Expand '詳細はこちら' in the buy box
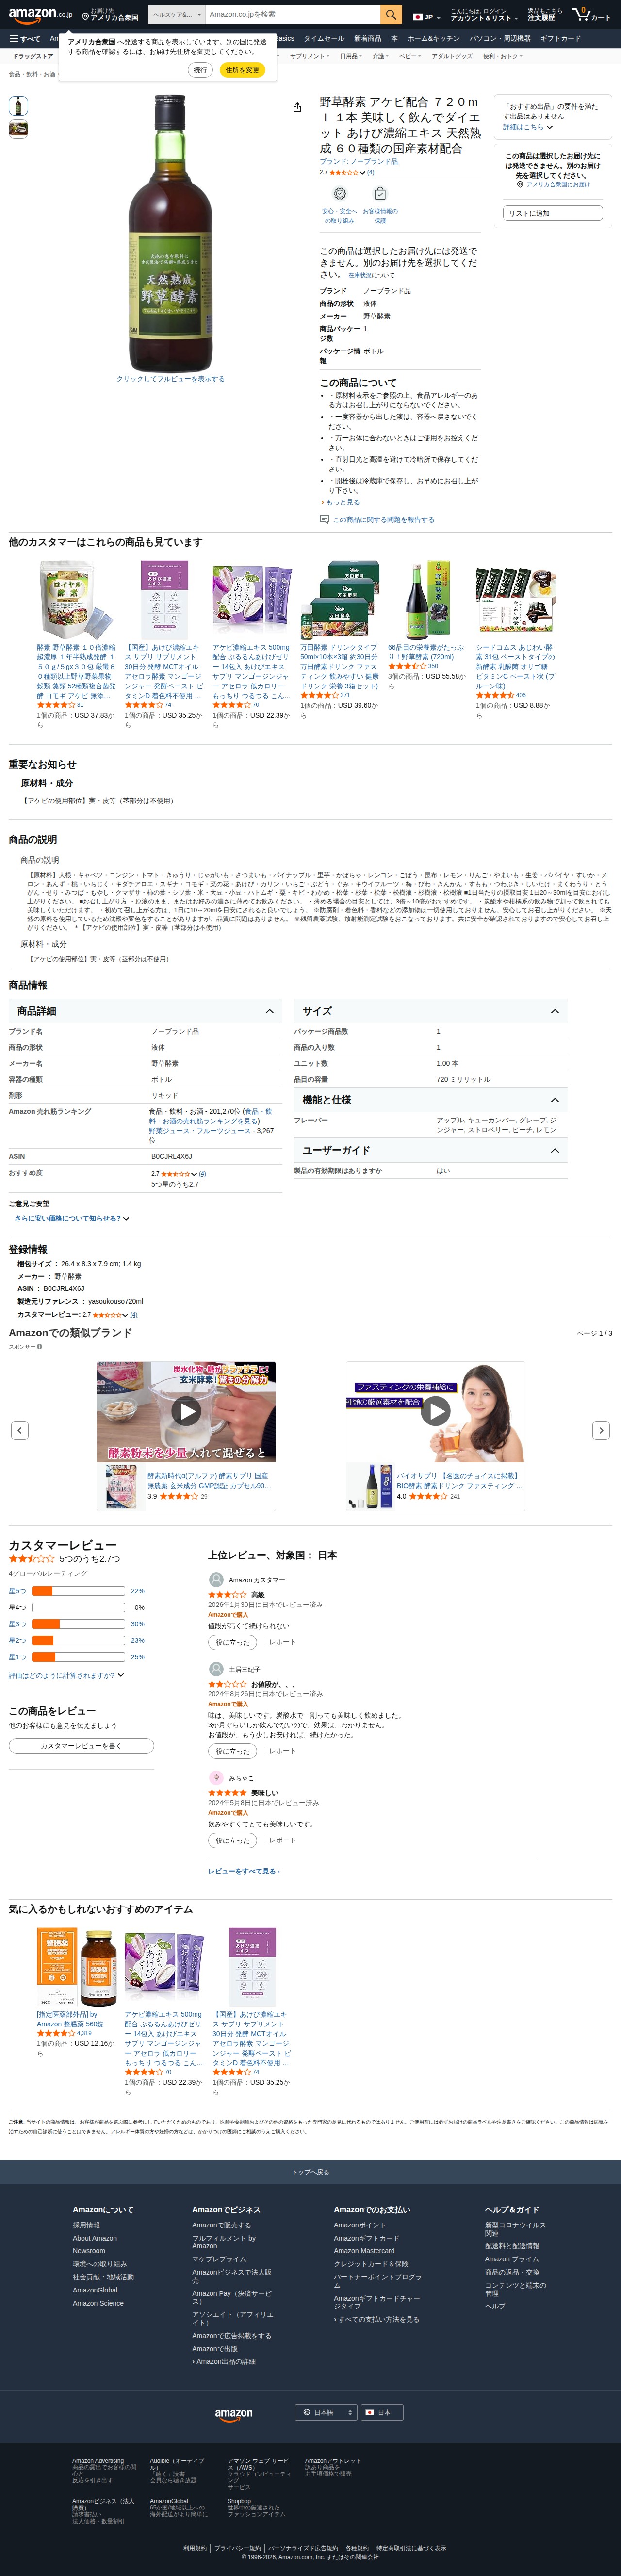The width and height of the screenshot is (621, 2576). pyautogui.click(x=527, y=127)
